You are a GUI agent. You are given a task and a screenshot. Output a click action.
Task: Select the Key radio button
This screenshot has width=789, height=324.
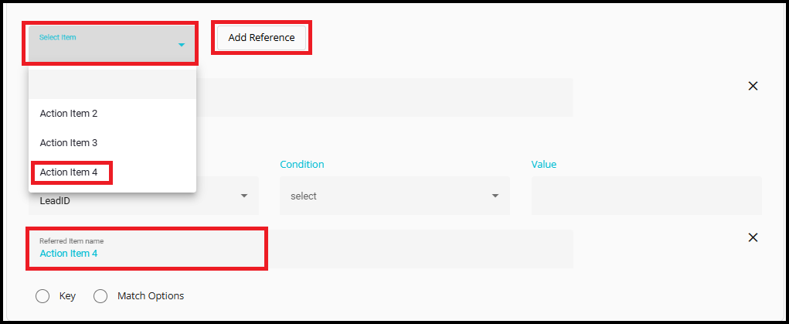click(43, 296)
